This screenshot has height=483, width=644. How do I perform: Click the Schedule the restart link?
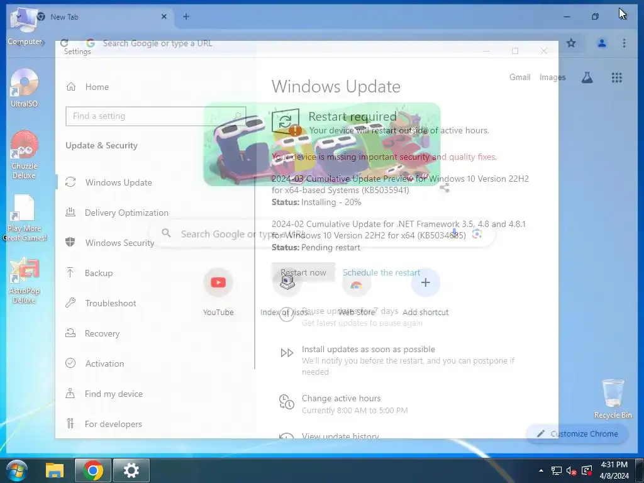[381, 273]
